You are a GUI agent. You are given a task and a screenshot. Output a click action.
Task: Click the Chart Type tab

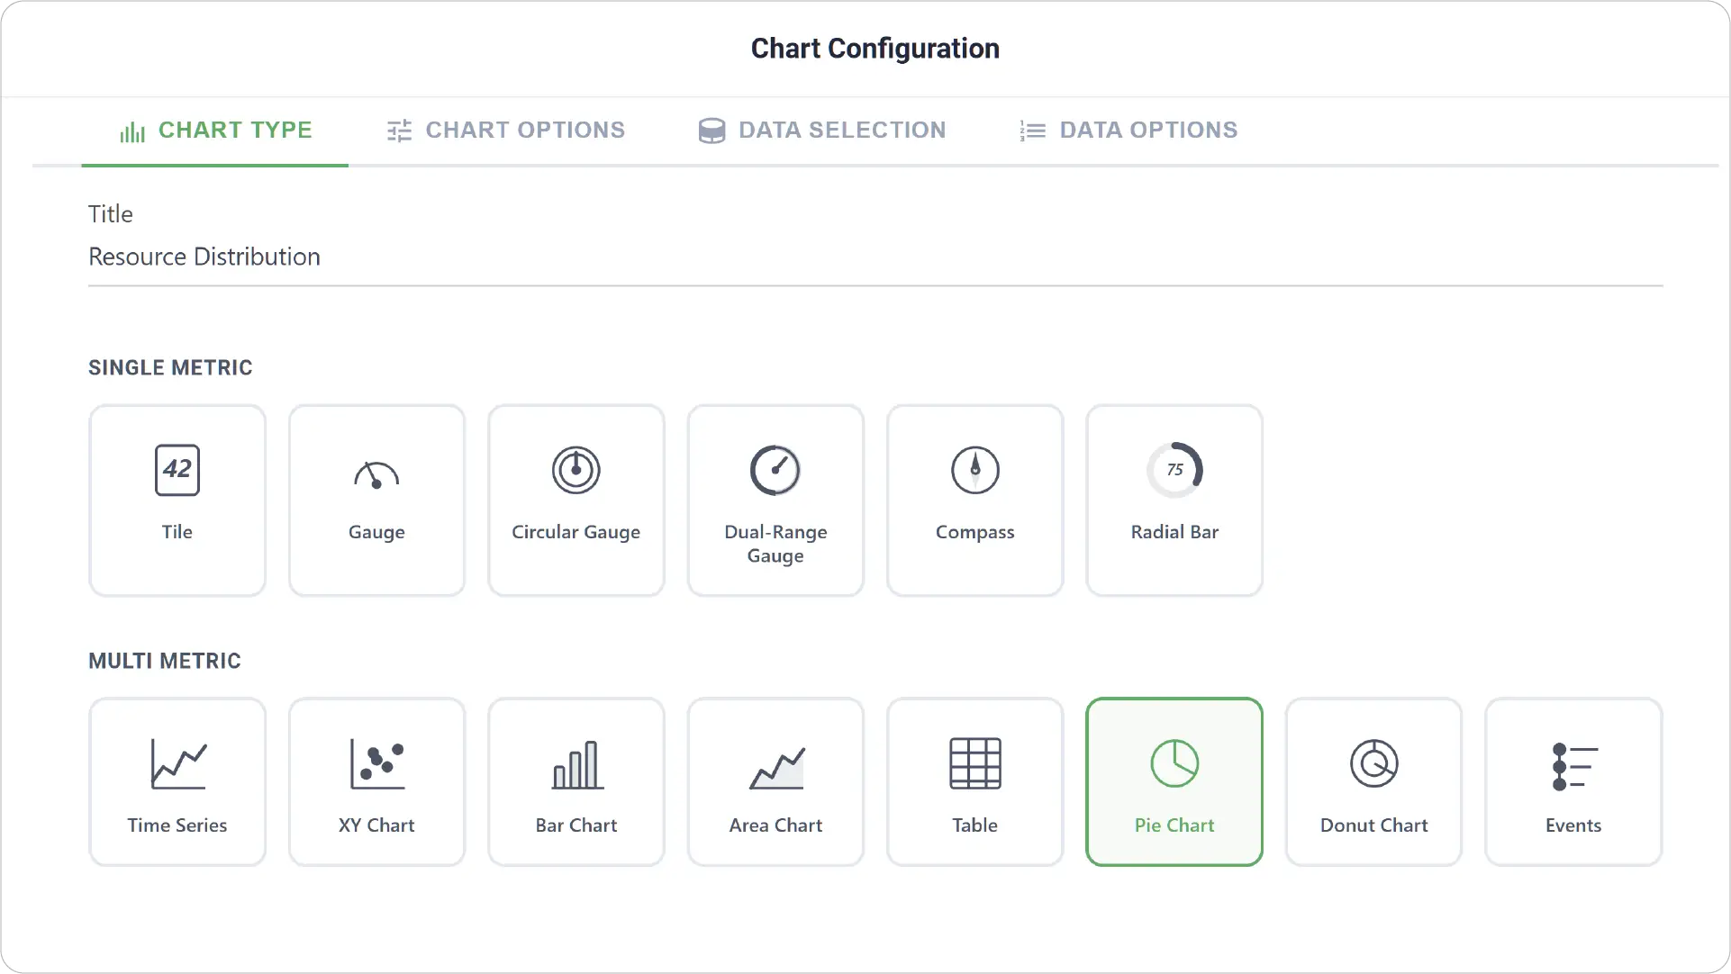[x=215, y=131]
